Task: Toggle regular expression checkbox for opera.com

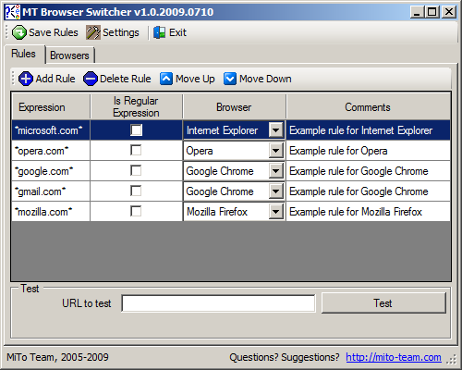Action: click(x=136, y=151)
